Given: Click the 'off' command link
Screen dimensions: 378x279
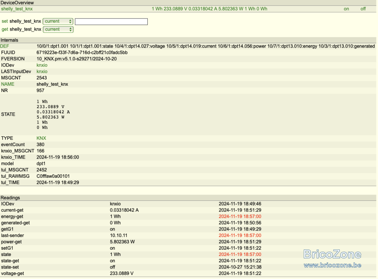Looking at the screenshot, I should [x=363, y=9].
